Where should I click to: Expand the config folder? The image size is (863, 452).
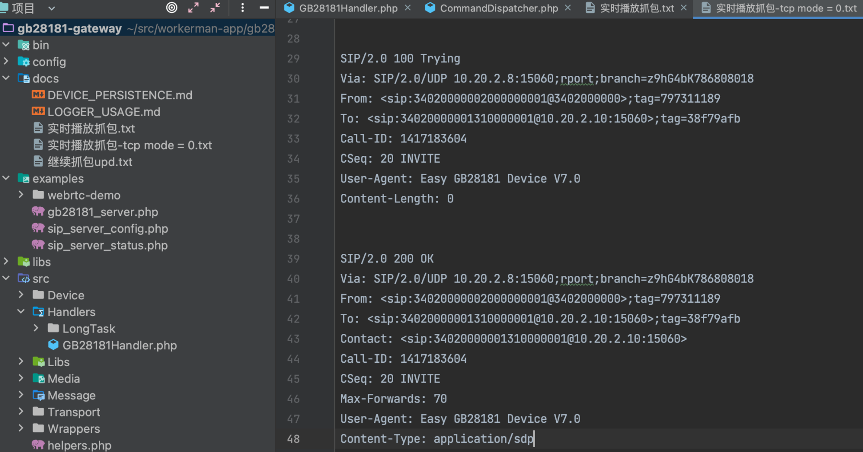(6, 61)
